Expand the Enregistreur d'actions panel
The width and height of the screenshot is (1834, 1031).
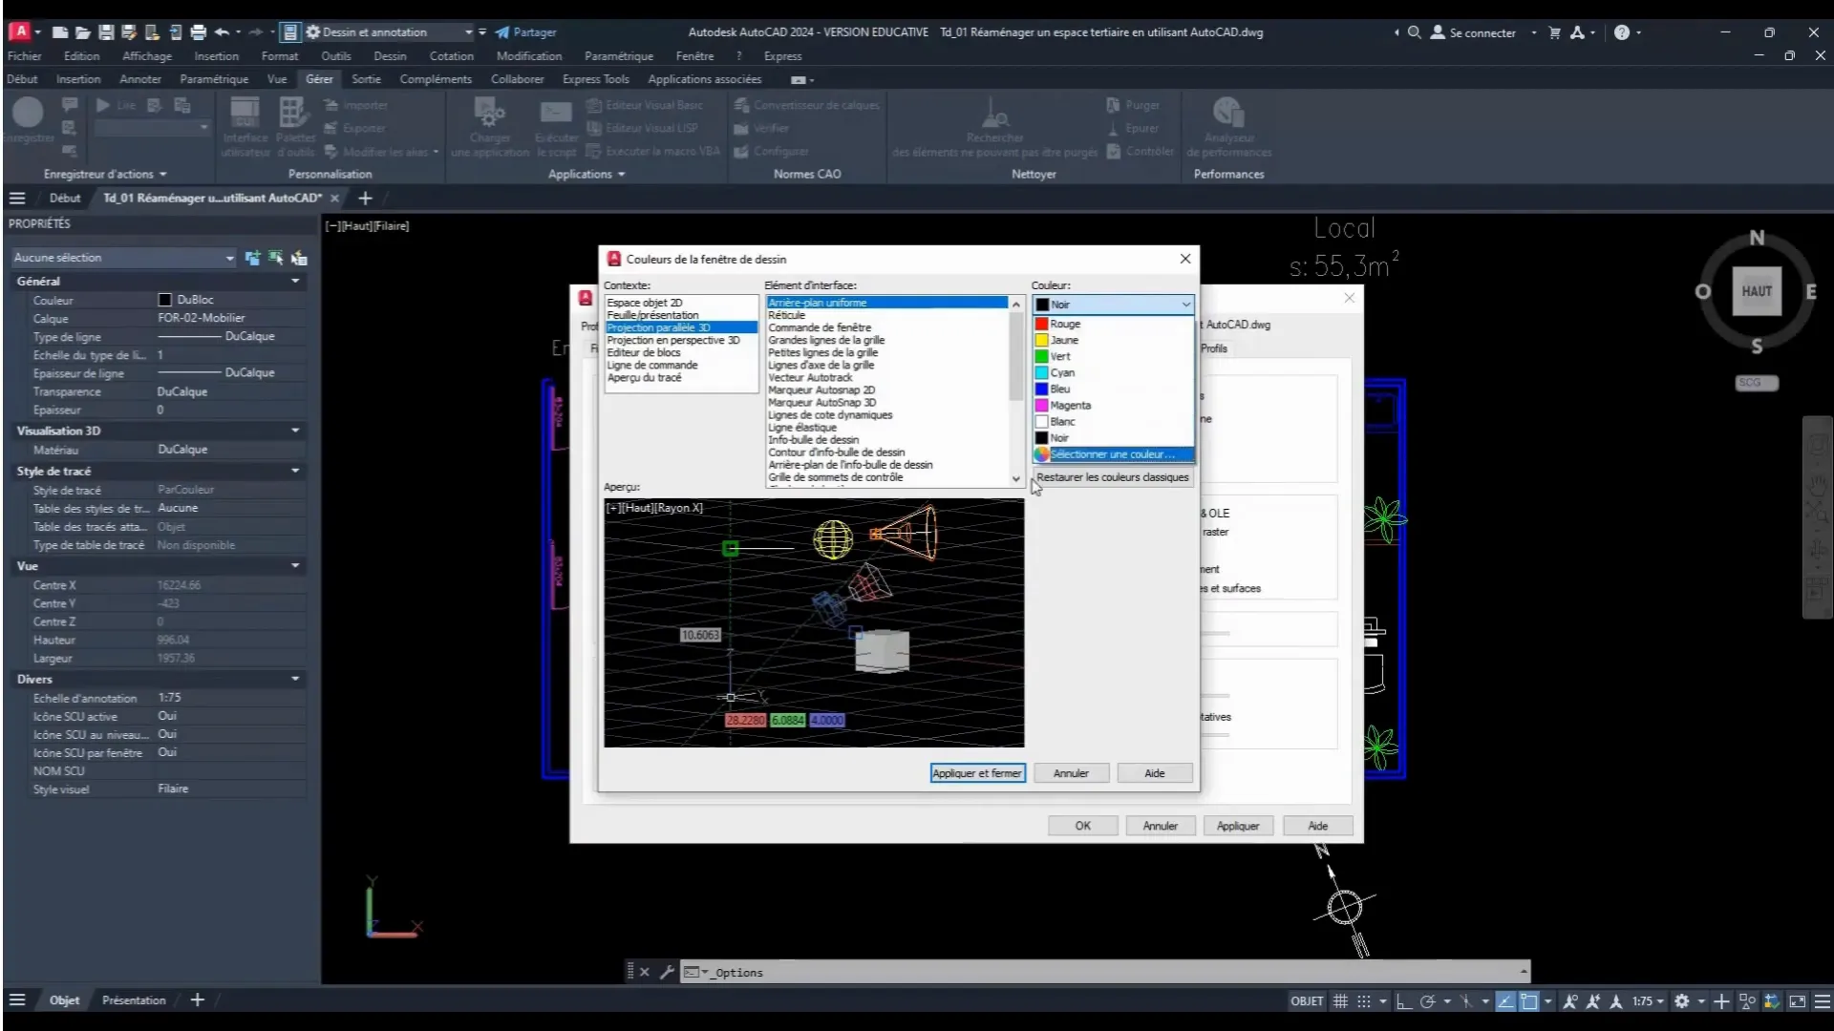(105, 174)
